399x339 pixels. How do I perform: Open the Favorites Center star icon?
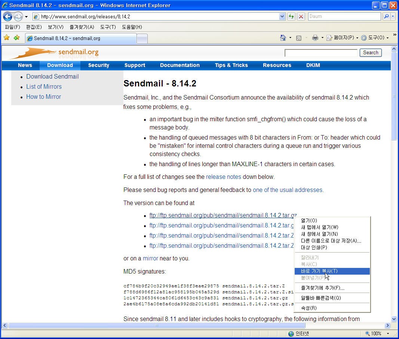[7, 38]
